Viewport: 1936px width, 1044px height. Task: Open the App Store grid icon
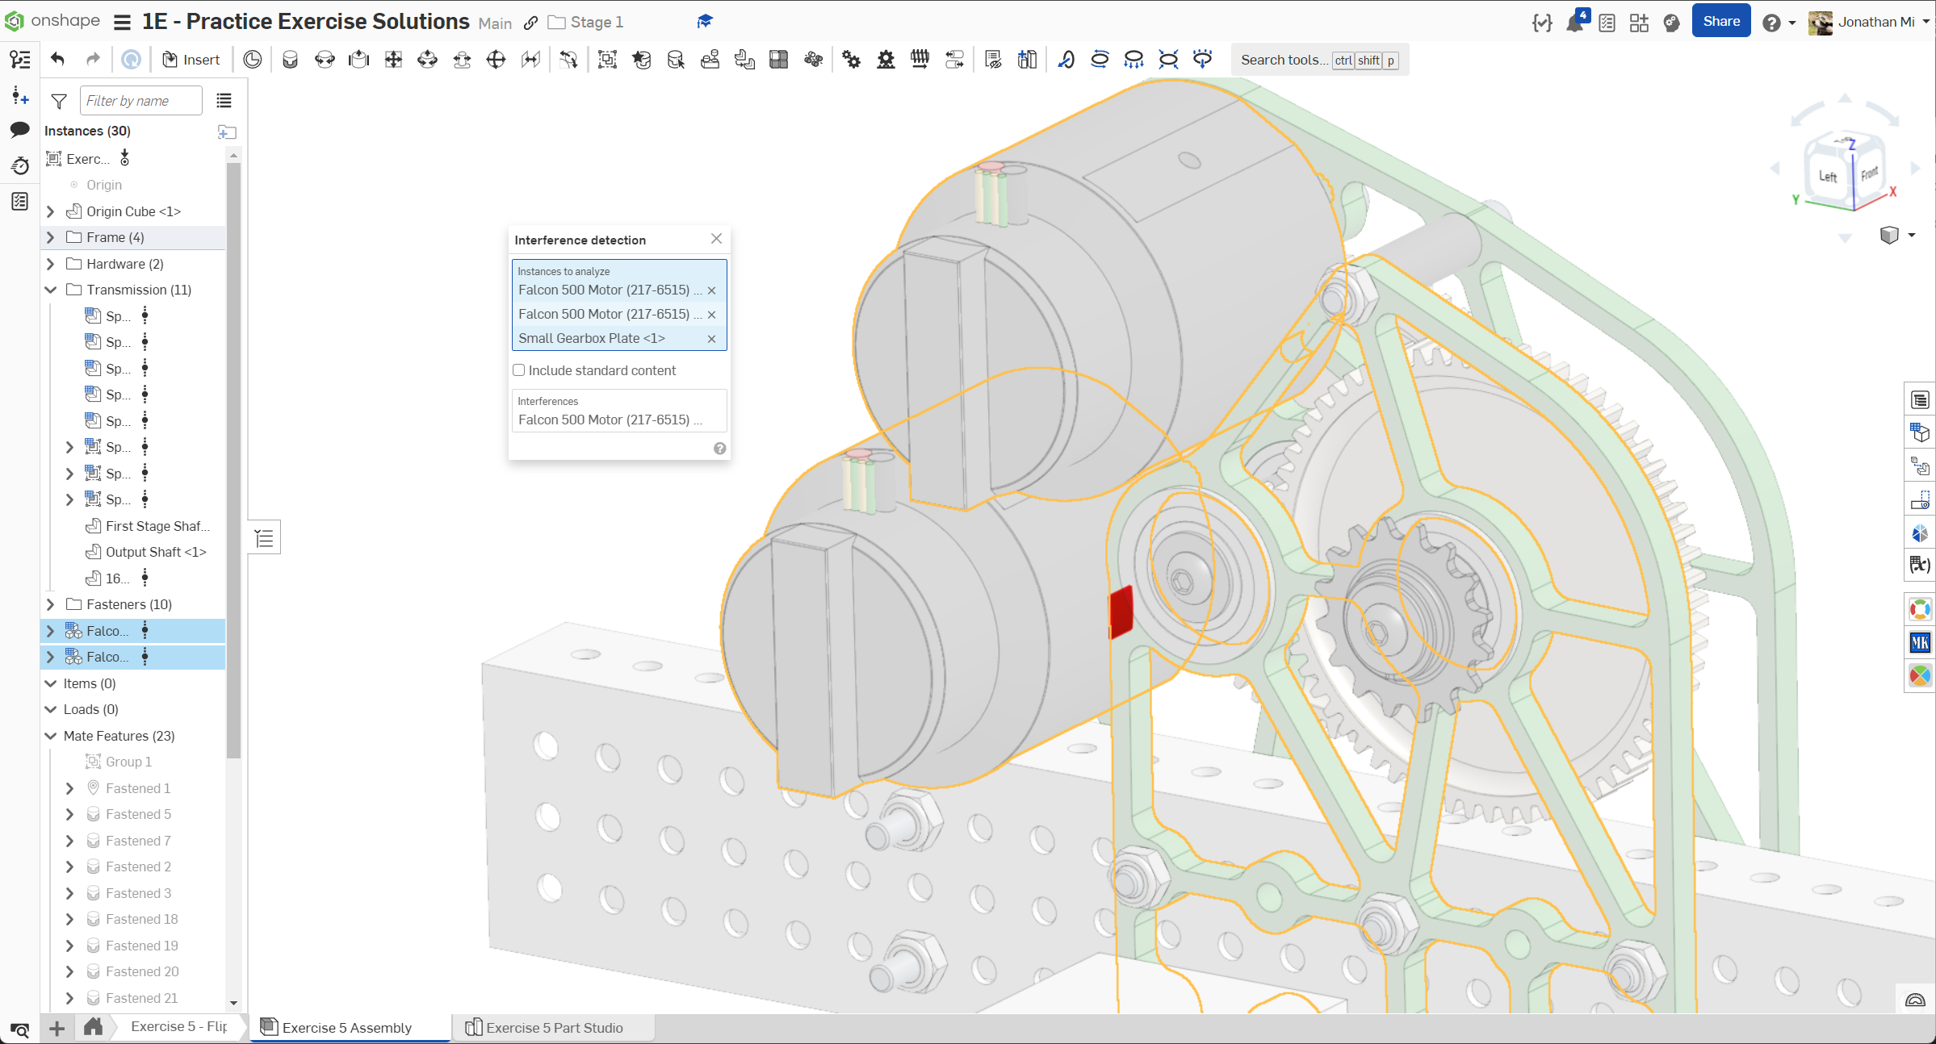pos(1639,23)
